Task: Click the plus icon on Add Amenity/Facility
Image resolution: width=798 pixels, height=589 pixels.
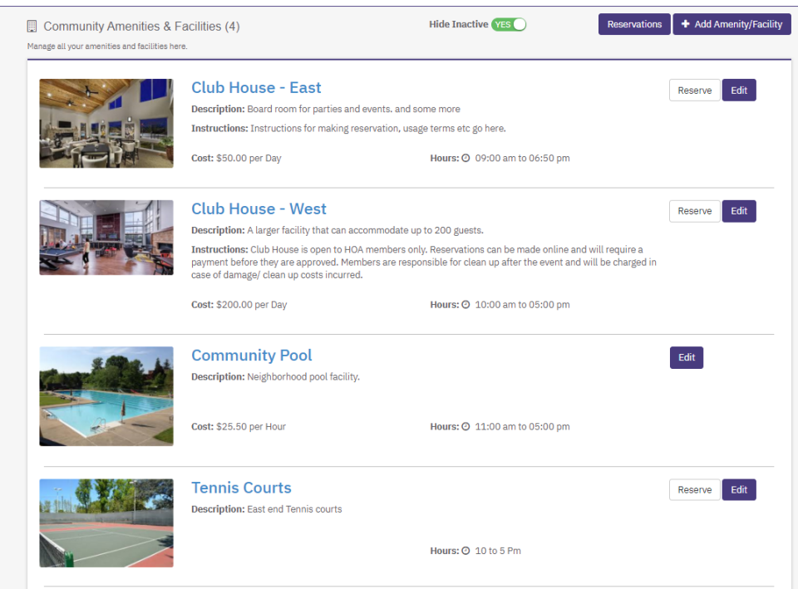Action: point(685,24)
